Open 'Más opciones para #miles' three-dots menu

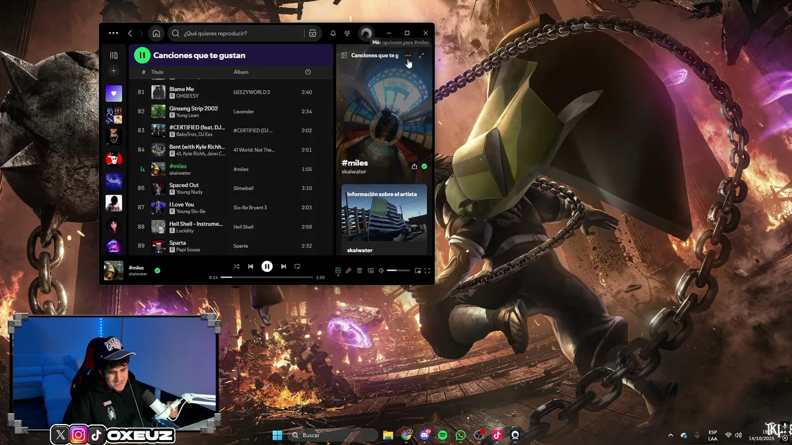tap(407, 55)
